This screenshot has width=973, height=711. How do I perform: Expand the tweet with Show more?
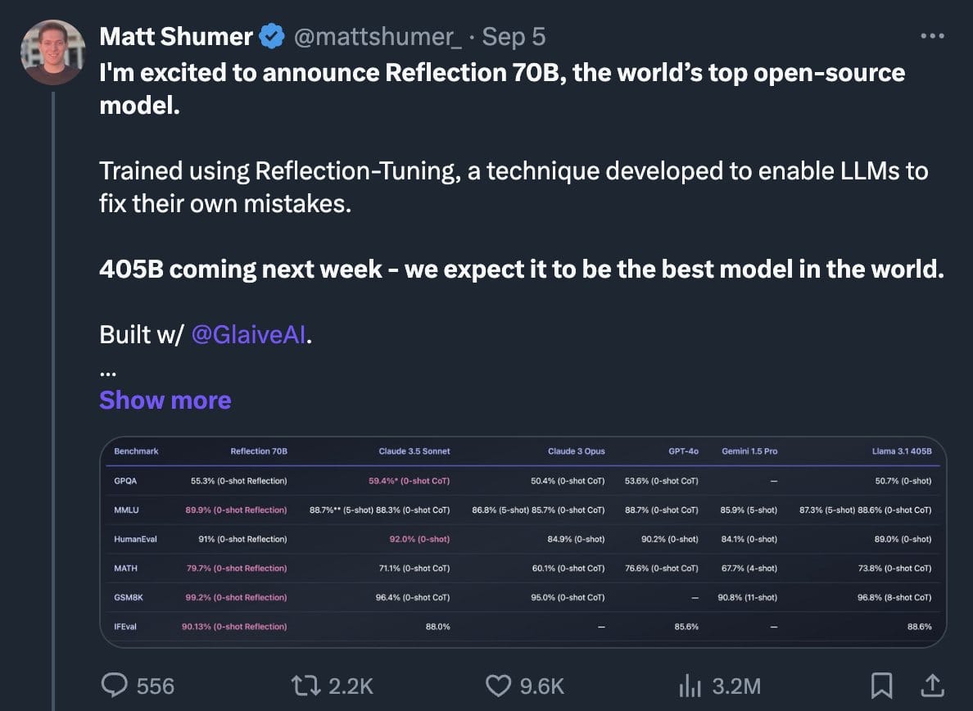(165, 400)
